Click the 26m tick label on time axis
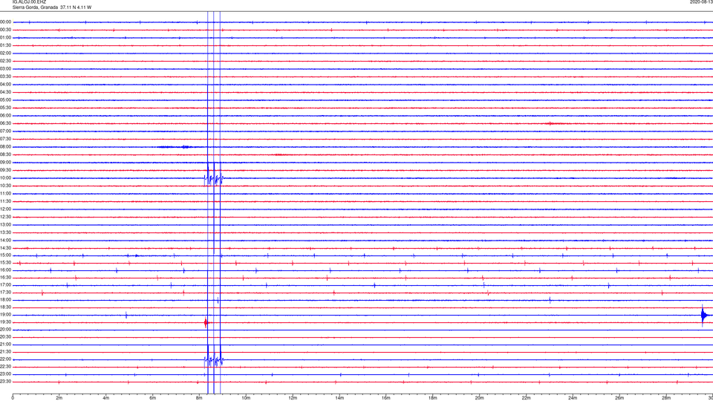The image size is (713, 401). pyautogui.click(x=619, y=398)
